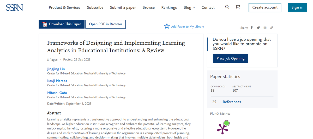Viewport: 313px width, 139px height.
Task: Share paper on Facebook
Action: [252, 28]
